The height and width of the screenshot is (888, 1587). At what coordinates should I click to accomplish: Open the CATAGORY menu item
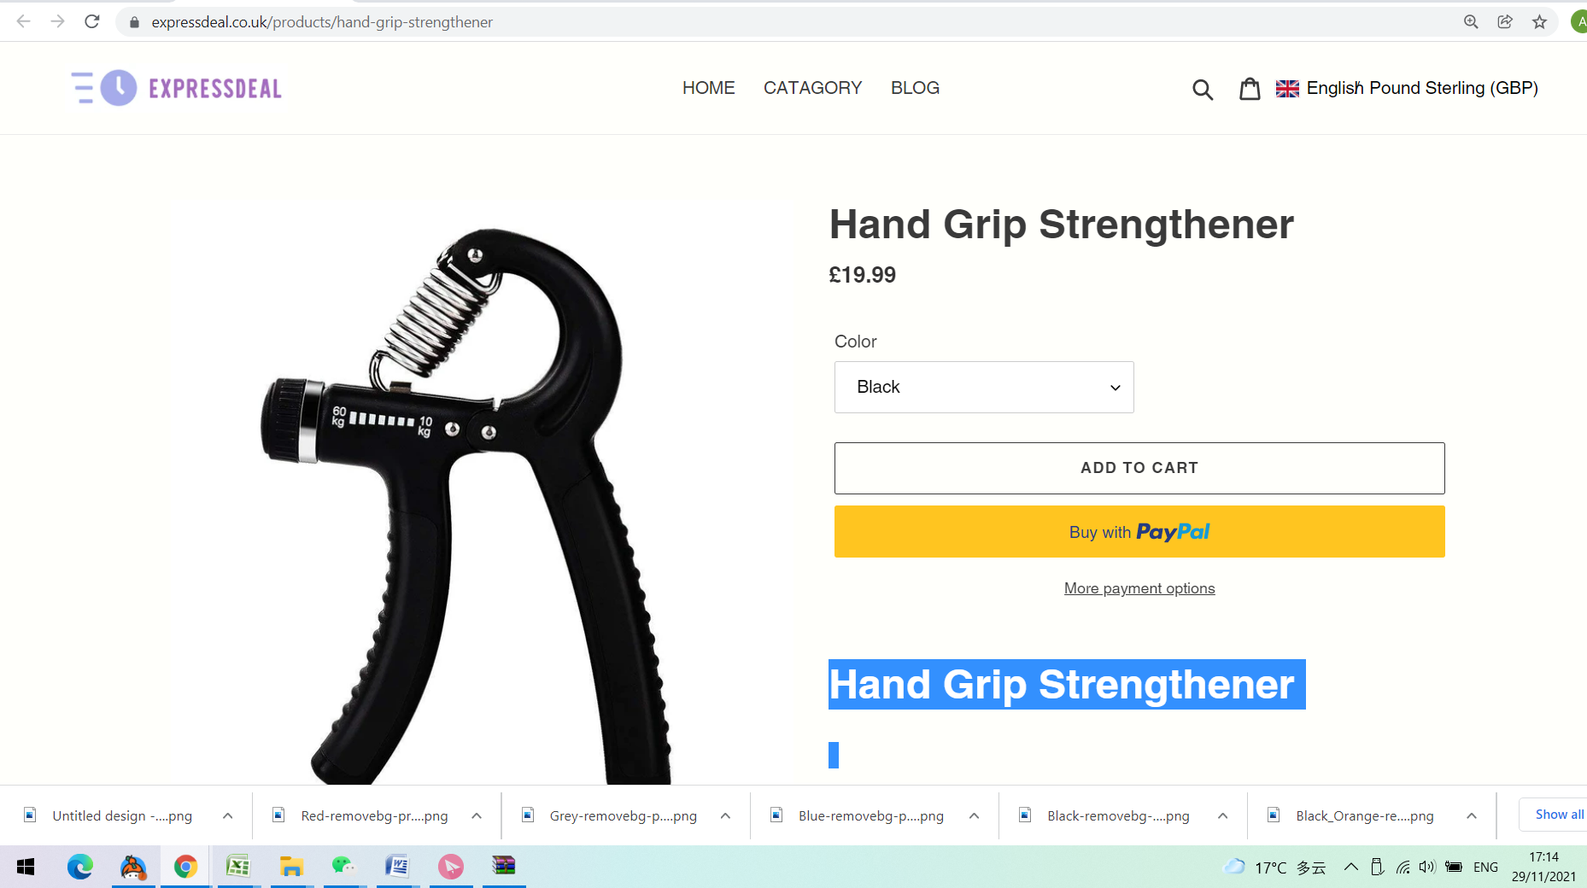[812, 88]
